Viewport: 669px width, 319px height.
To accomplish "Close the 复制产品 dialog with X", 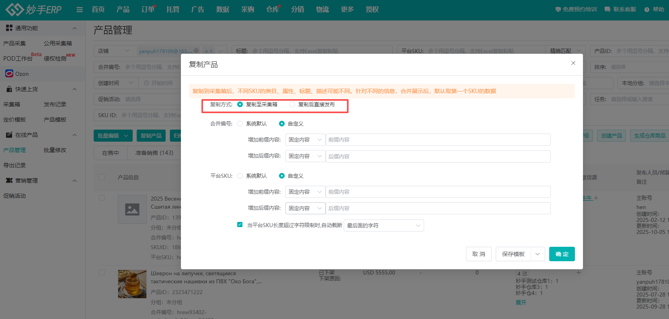I will pos(573,63).
